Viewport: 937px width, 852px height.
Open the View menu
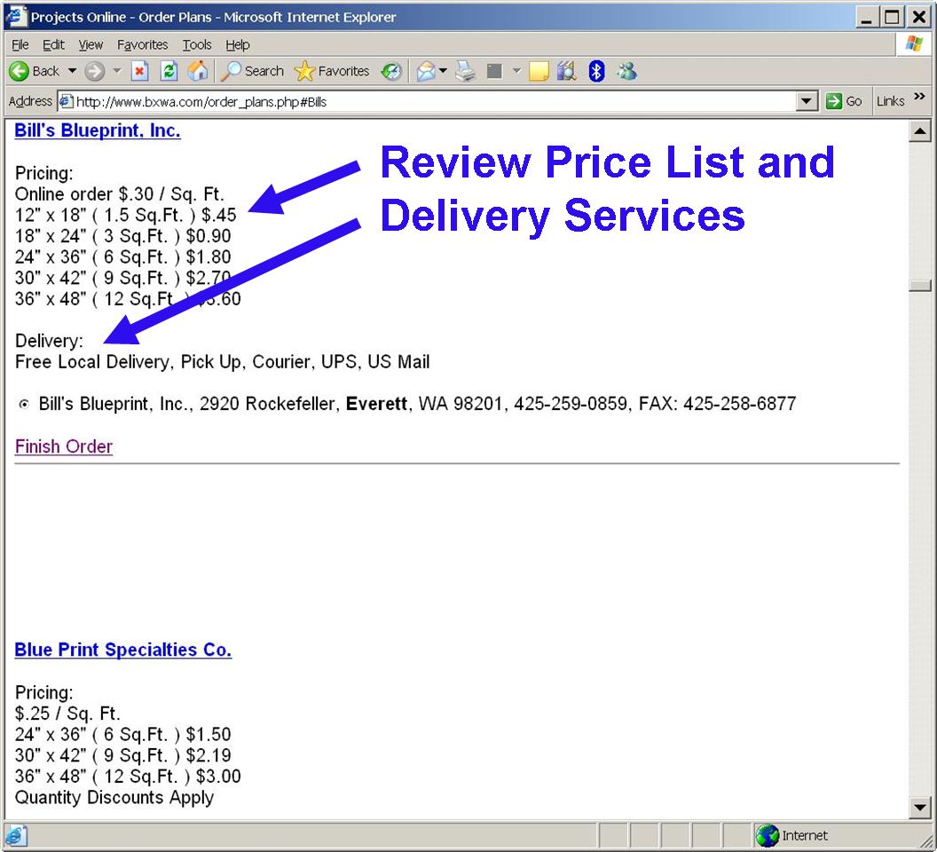91,45
